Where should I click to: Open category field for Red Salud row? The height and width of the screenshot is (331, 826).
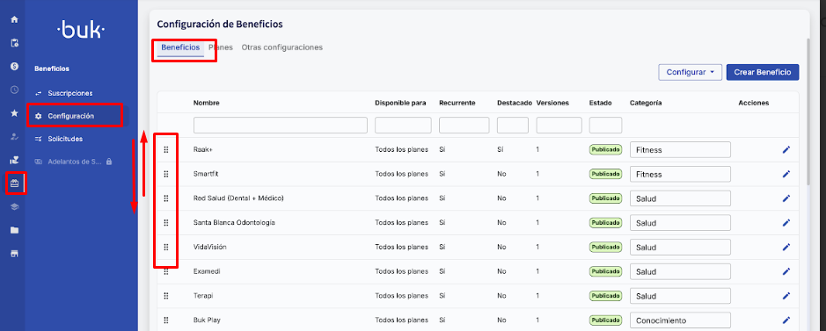click(680, 198)
